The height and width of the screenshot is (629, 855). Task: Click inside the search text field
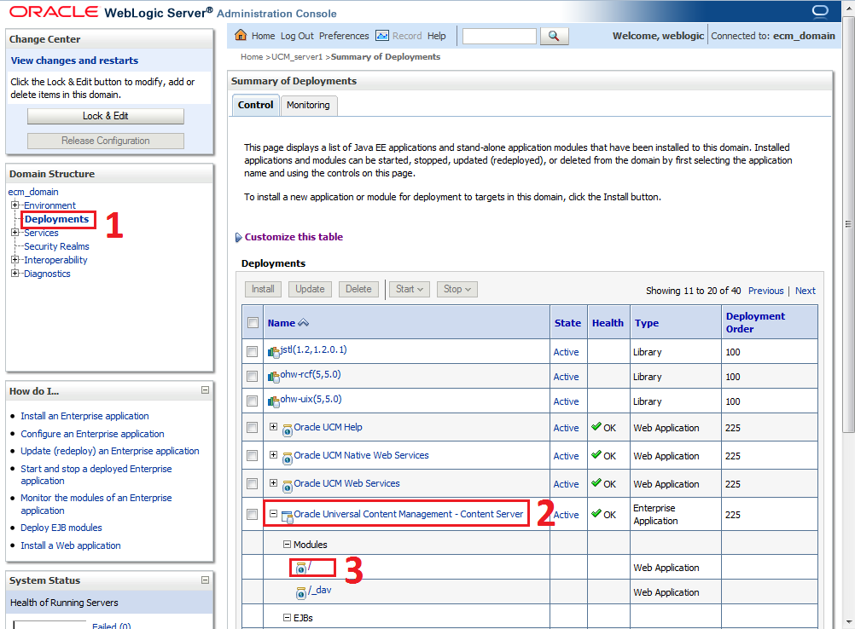click(x=498, y=36)
